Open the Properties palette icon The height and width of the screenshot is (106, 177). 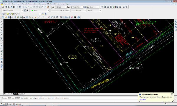coord(61,17)
